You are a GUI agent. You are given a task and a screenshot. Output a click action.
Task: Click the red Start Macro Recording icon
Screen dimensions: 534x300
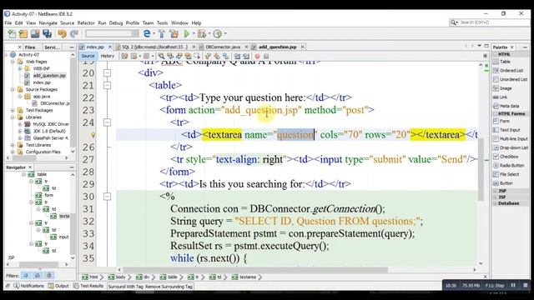pos(258,56)
